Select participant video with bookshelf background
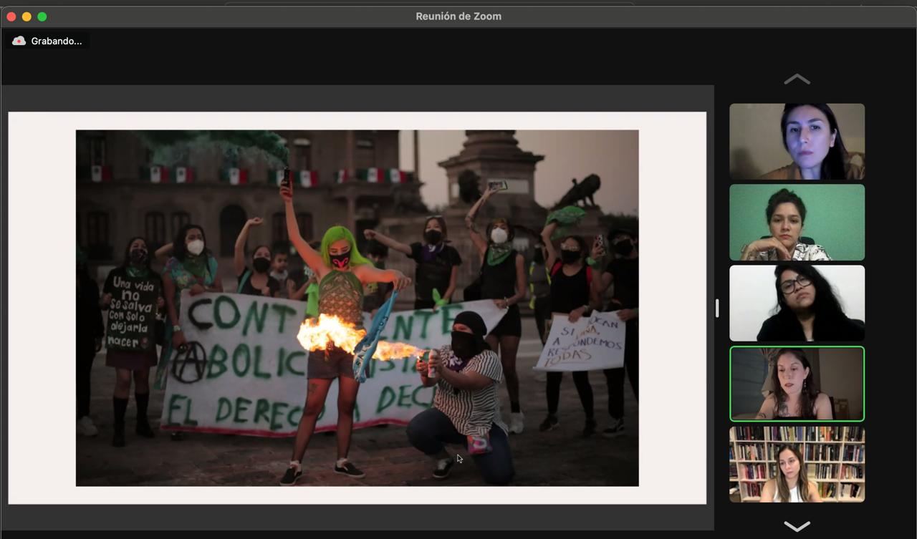This screenshot has height=539, width=917. [x=797, y=464]
